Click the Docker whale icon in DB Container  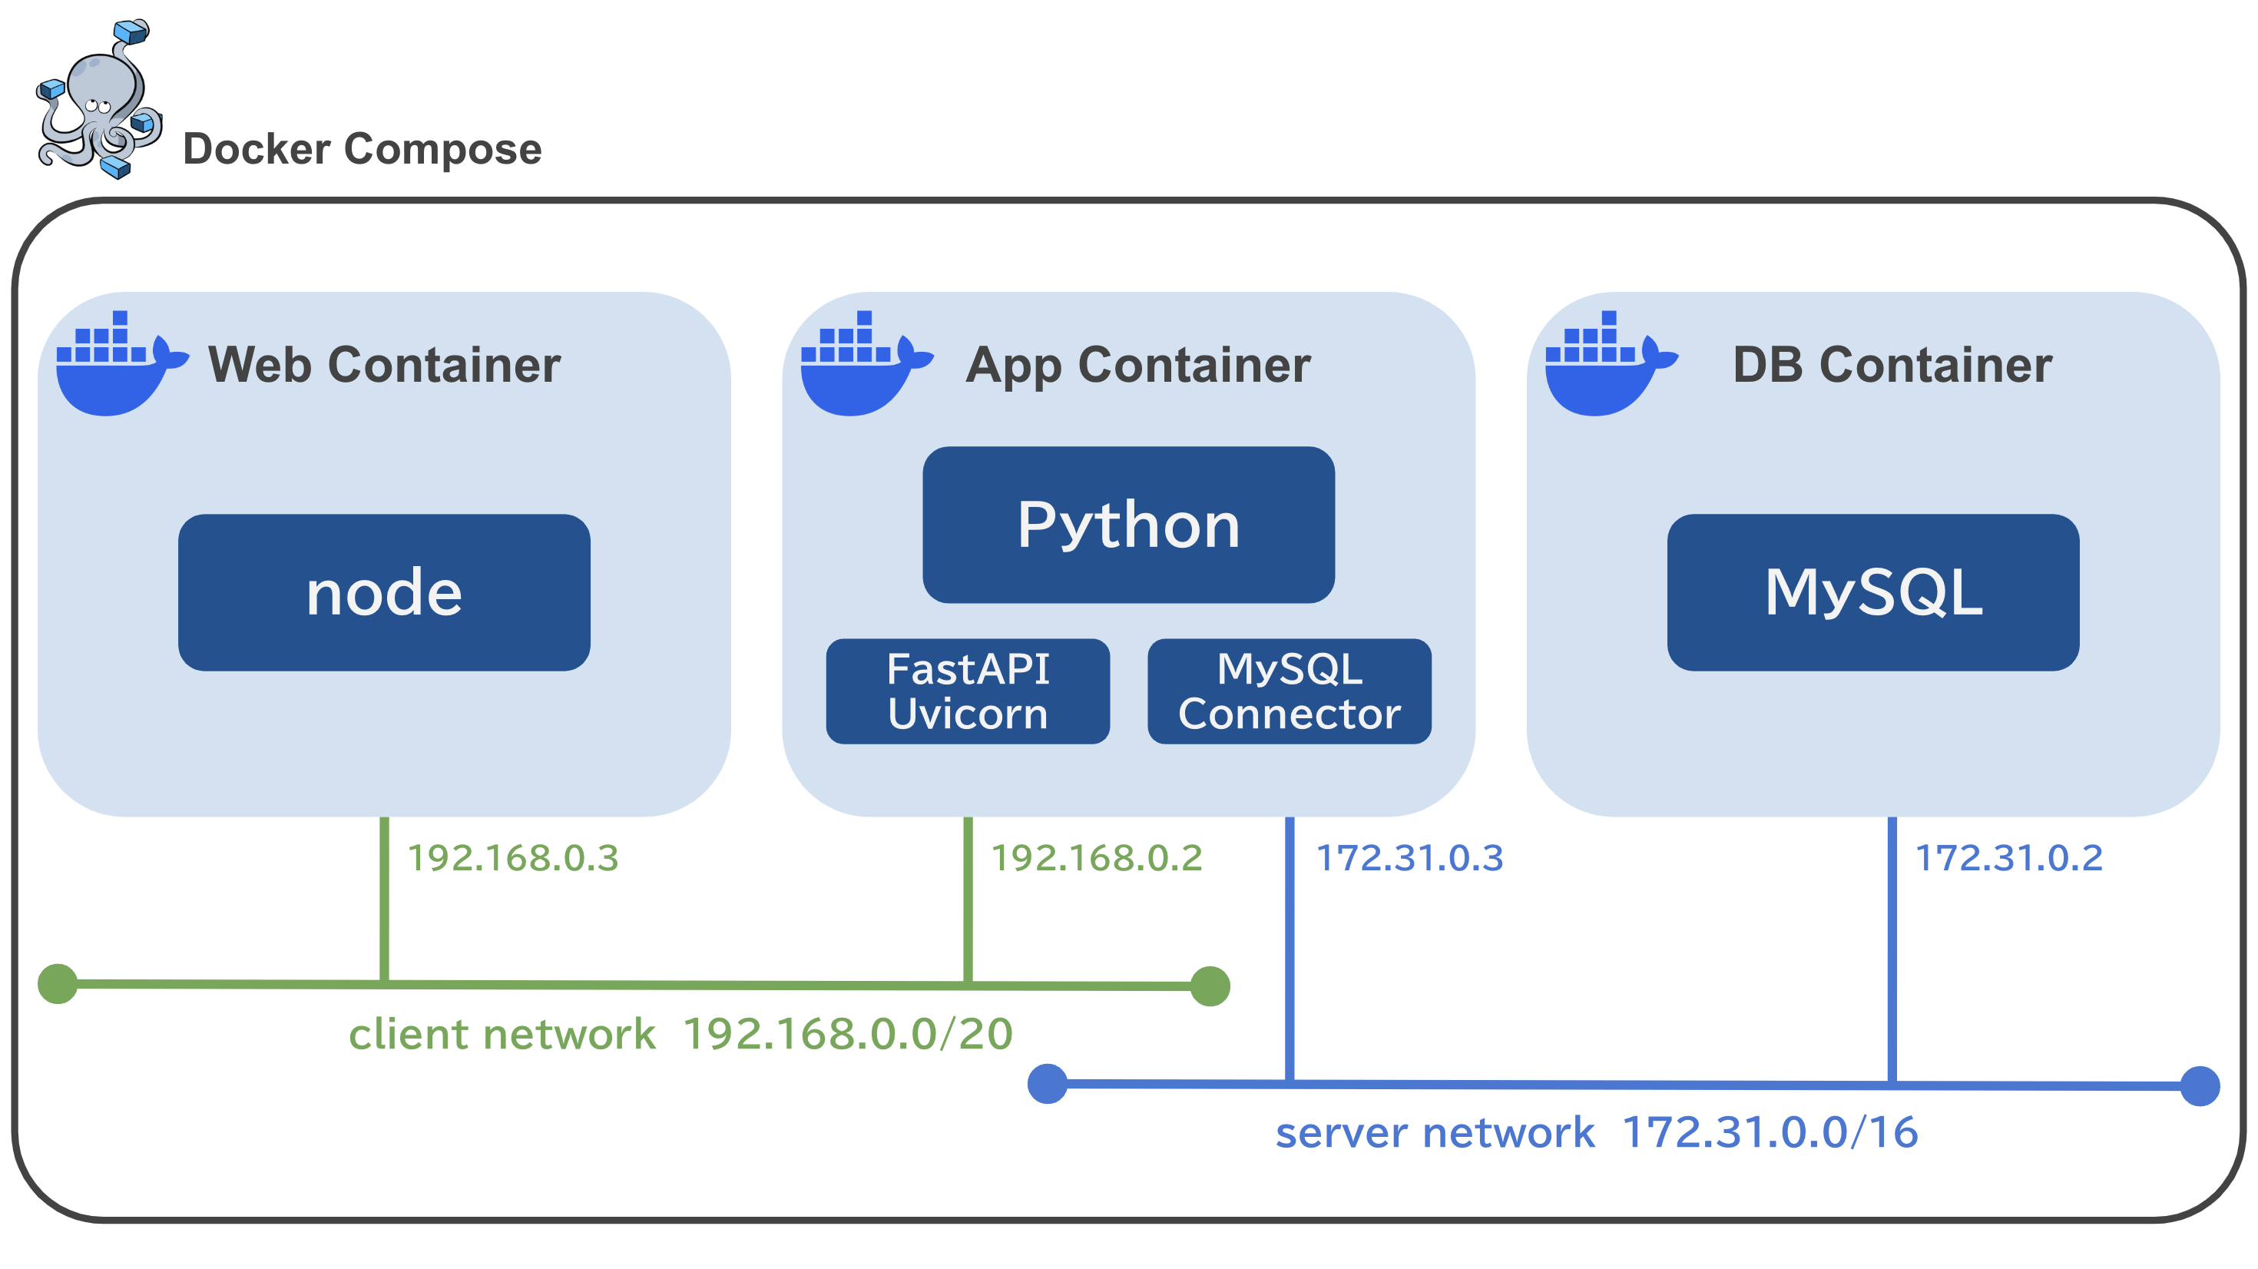pos(1611,363)
